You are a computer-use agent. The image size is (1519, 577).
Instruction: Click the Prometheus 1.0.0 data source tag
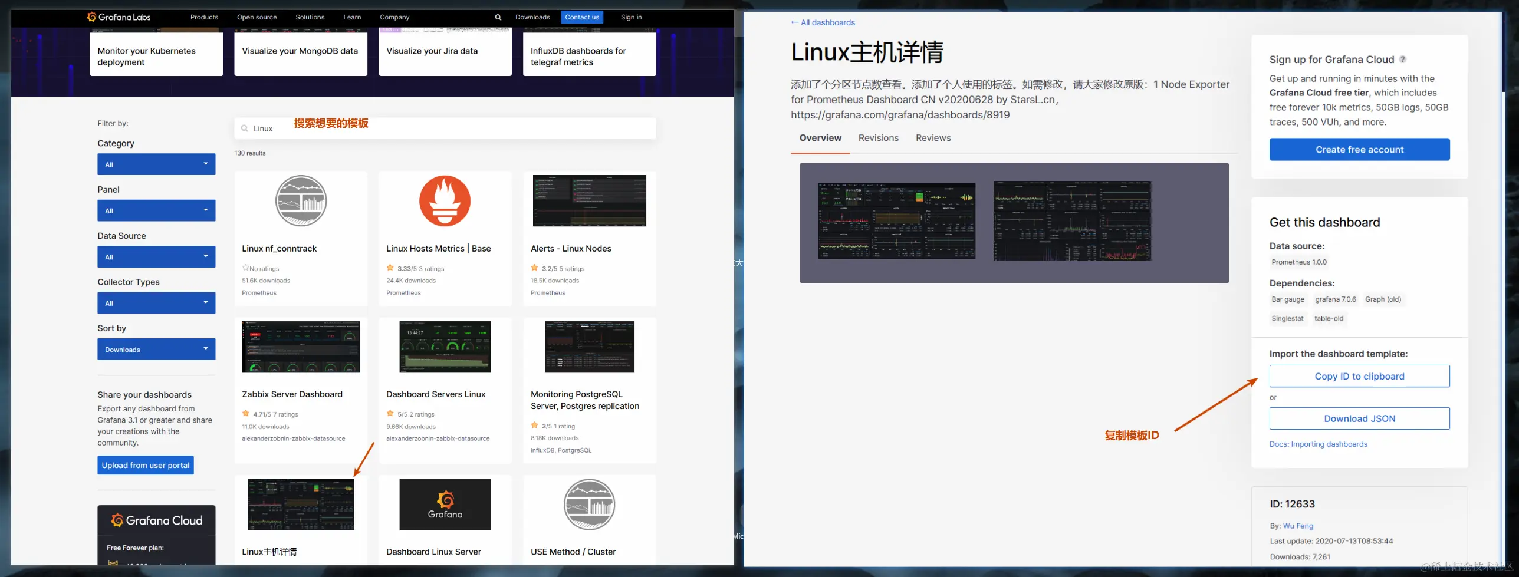tap(1299, 262)
